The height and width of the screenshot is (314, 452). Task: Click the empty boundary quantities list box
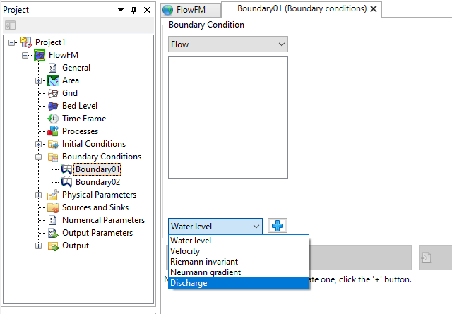228,117
